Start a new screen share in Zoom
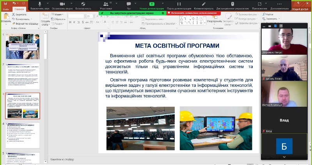This screenshot has width=312, height=165. (x=152, y=5)
